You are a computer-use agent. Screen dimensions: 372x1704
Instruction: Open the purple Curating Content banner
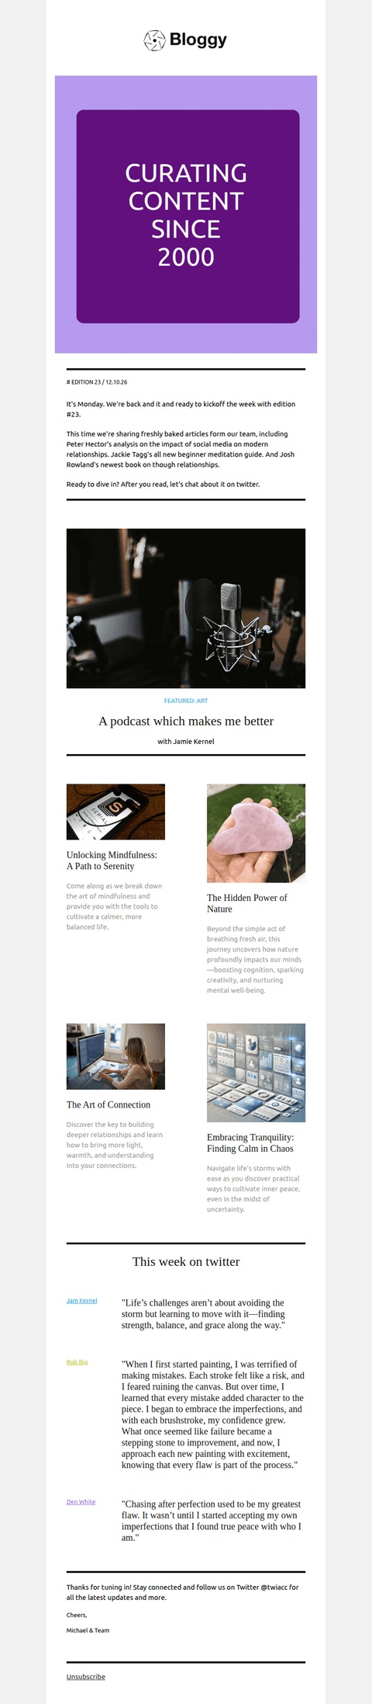pyautogui.click(x=186, y=214)
